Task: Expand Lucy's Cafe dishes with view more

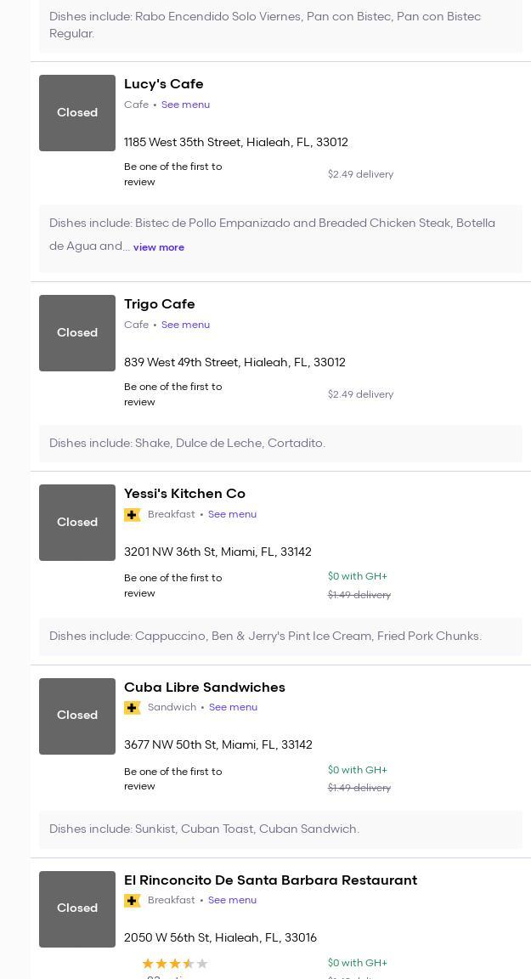Action: click(x=159, y=247)
